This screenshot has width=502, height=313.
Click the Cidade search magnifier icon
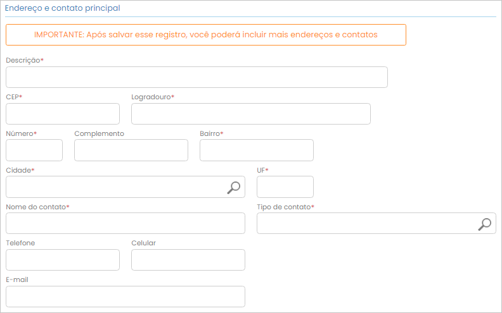(234, 187)
